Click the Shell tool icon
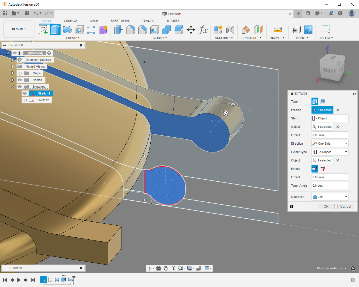 point(155,29)
